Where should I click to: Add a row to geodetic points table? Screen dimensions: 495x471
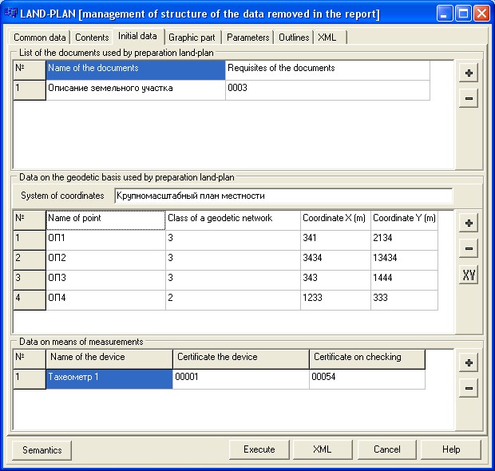(x=469, y=224)
